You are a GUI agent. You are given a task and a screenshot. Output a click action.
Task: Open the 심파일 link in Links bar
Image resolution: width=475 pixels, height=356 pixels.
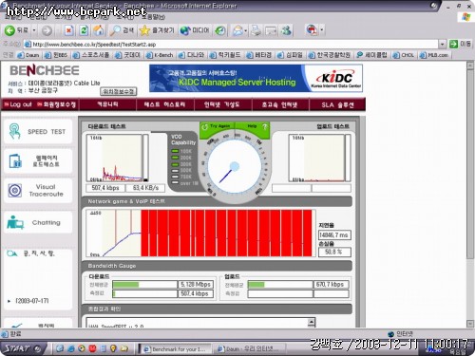290,55
